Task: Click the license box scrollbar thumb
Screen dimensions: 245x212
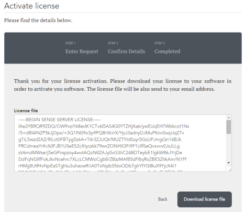Action: 229,127
